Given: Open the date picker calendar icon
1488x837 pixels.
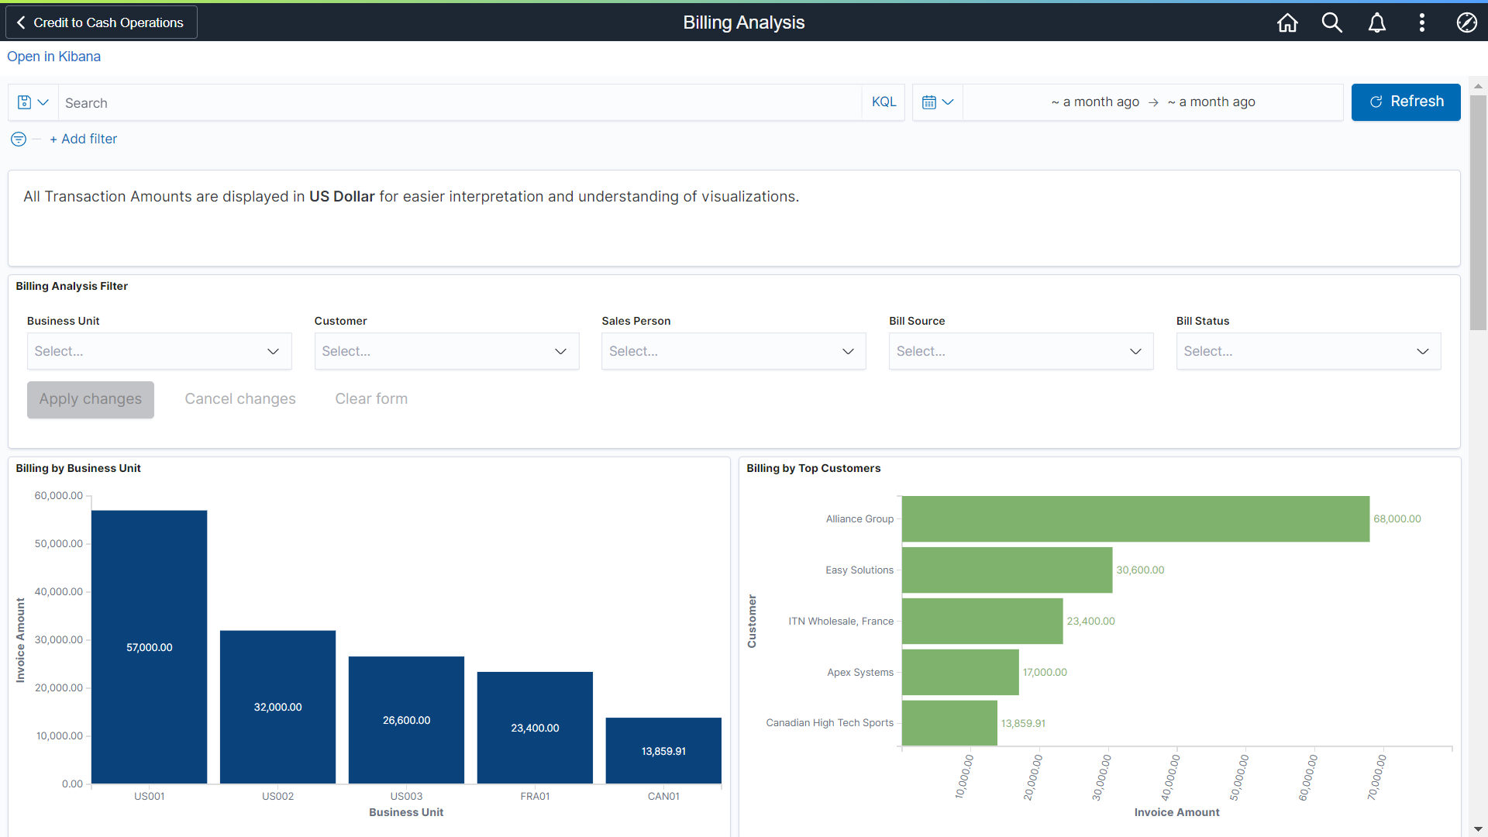Looking at the screenshot, I should point(931,102).
